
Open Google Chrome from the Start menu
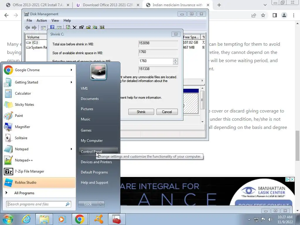pos(39,70)
